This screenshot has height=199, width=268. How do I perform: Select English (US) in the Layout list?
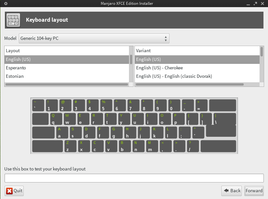pos(67,59)
